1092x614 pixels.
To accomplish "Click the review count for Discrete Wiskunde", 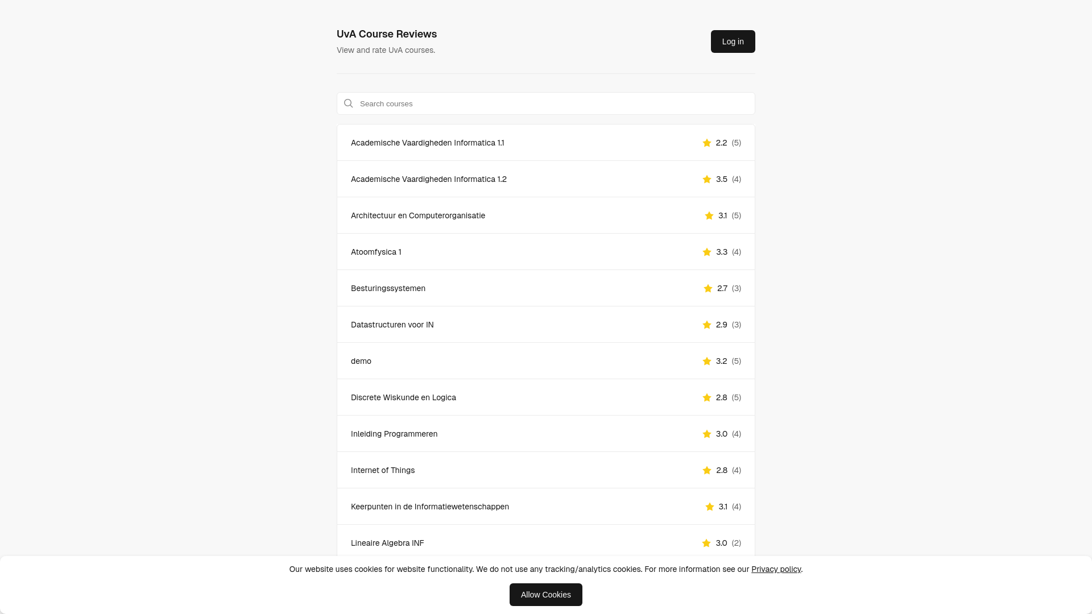I will point(737,397).
